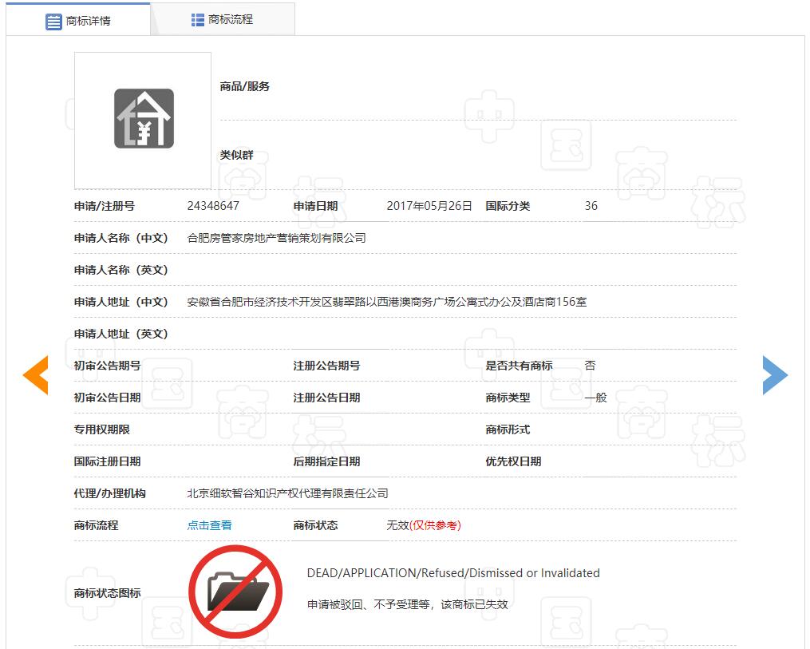Click the grid icon in 商标流程 tab
810x649 pixels.
[198, 20]
